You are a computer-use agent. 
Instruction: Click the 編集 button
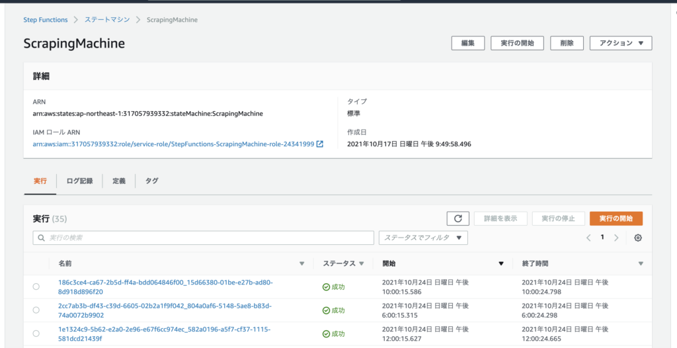(x=468, y=43)
